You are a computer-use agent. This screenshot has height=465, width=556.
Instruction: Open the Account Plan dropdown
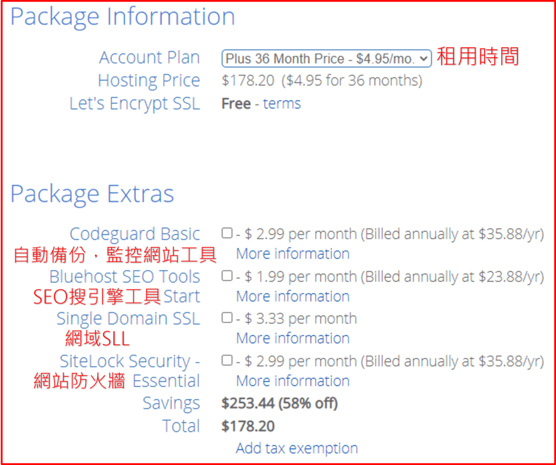pos(326,58)
